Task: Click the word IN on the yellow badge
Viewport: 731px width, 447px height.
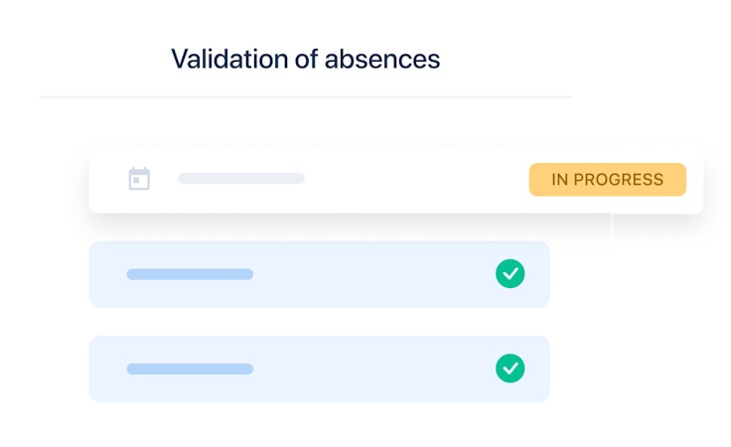Action: click(x=560, y=180)
